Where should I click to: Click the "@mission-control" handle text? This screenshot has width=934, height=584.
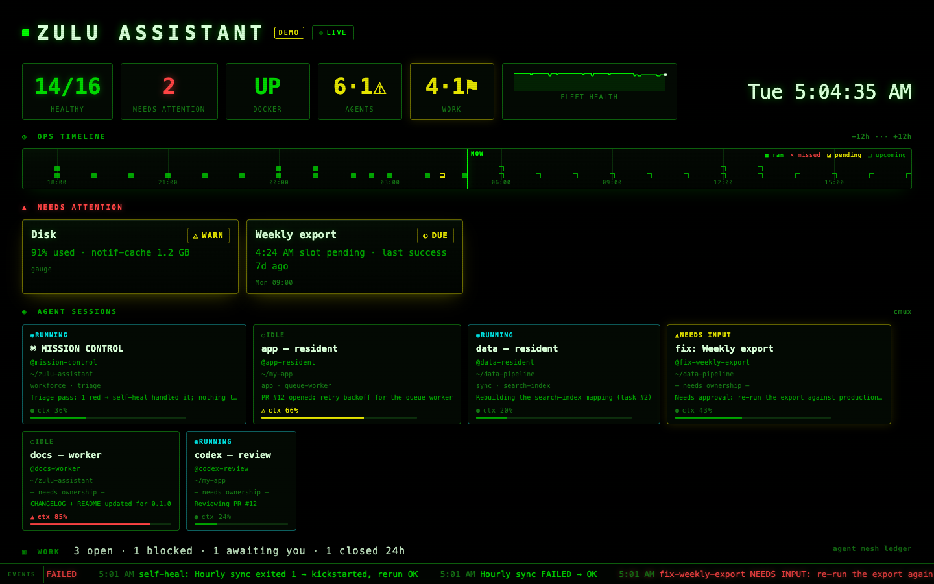[x=64, y=363]
